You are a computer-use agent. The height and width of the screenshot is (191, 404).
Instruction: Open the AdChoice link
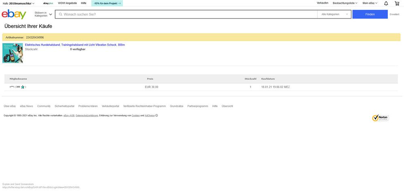coord(150,115)
